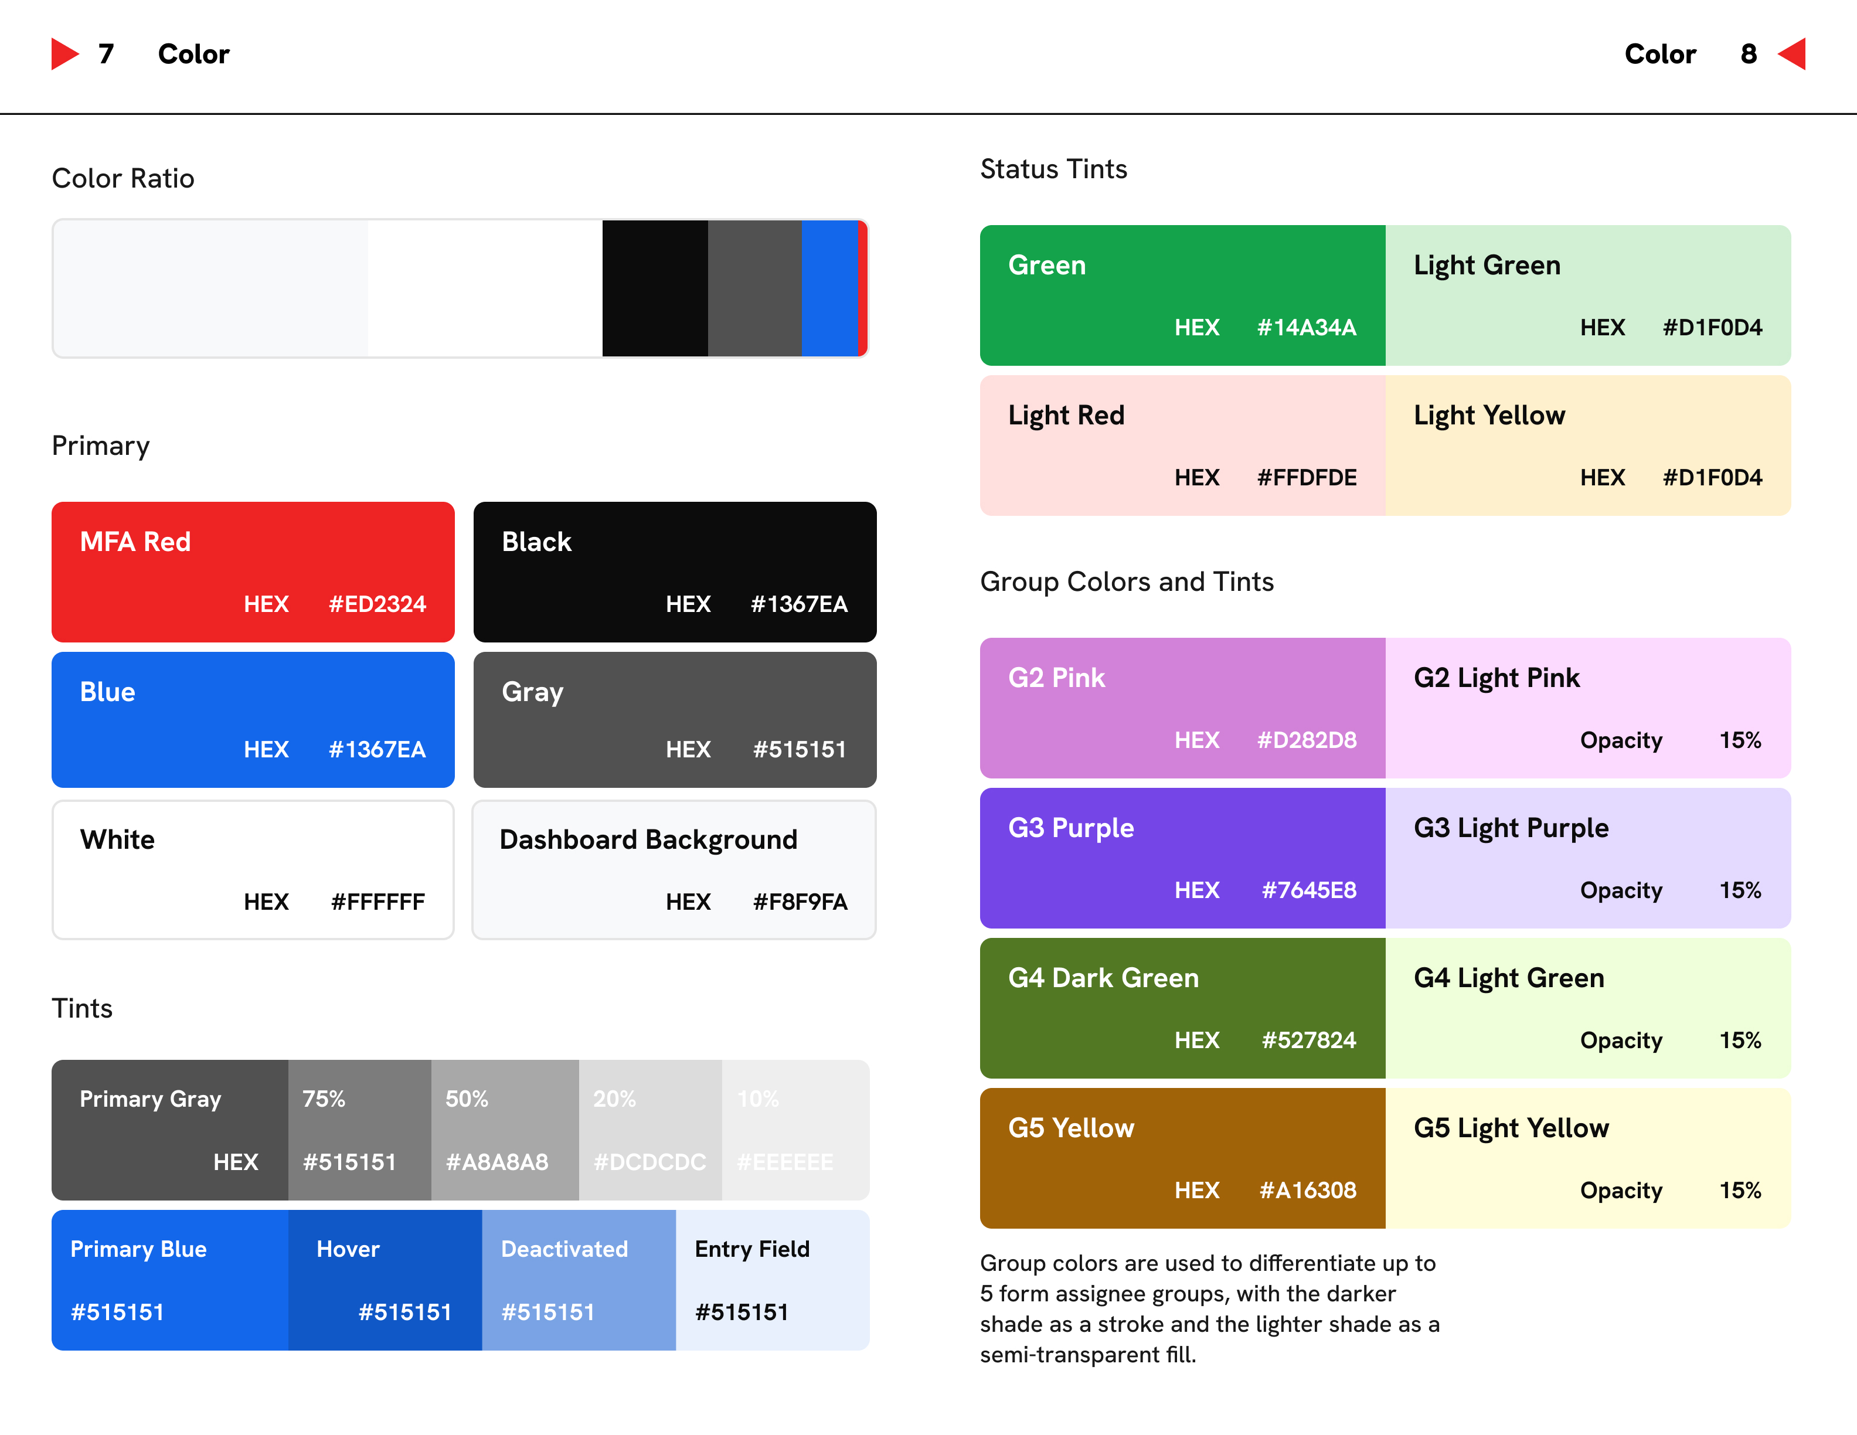The width and height of the screenshot is (1857, 1435).
Task: Select the Black primary color swatch
Action: coord(674,572)
